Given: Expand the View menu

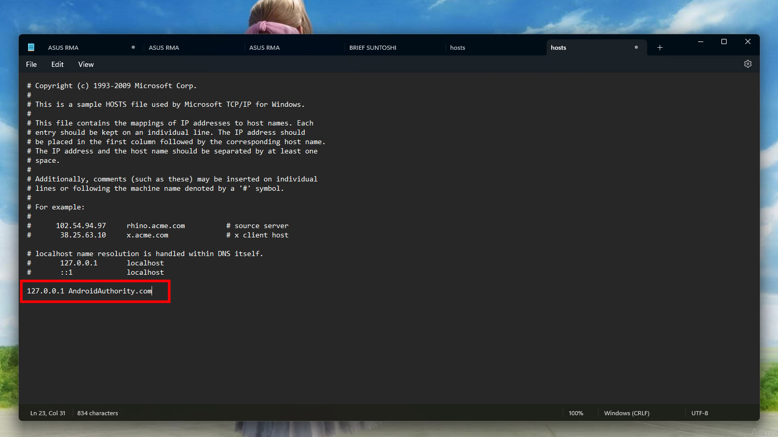Looking at the screenshot, I should (86, 64).
